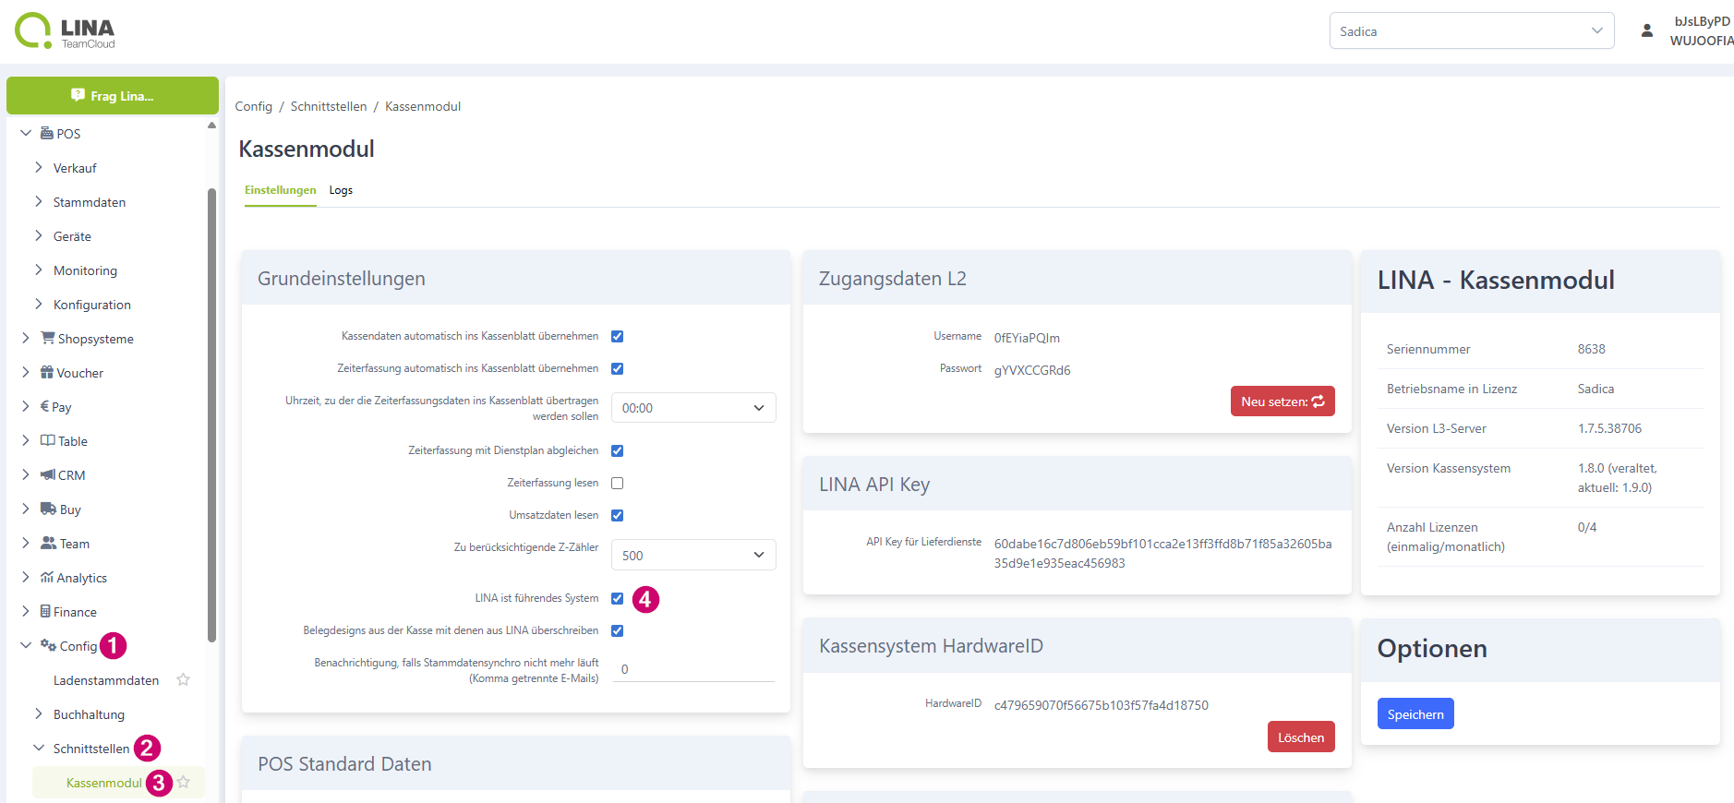
Task: Click the Pay euro icon
Action: [44, 406]
